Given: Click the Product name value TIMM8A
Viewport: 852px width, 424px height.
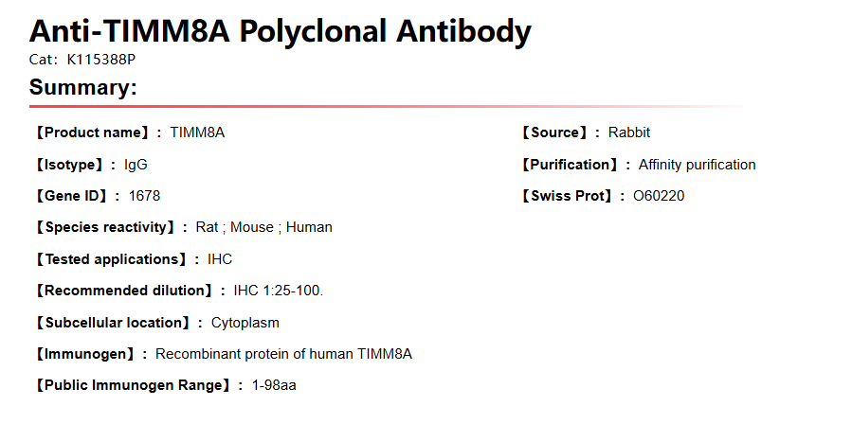Looking at the screenshot, I should click(197, 132).
